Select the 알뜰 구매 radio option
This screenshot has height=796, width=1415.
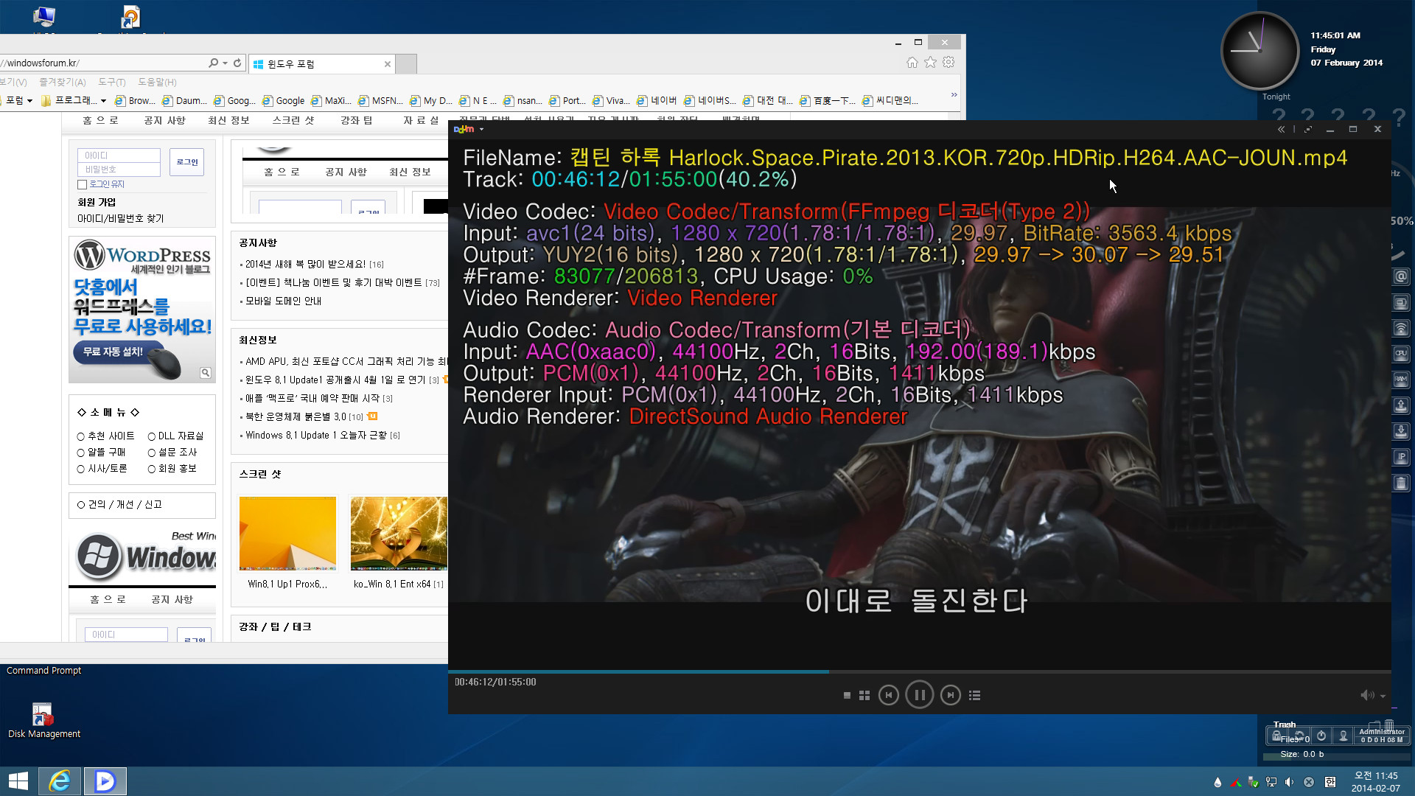(81, 453)
